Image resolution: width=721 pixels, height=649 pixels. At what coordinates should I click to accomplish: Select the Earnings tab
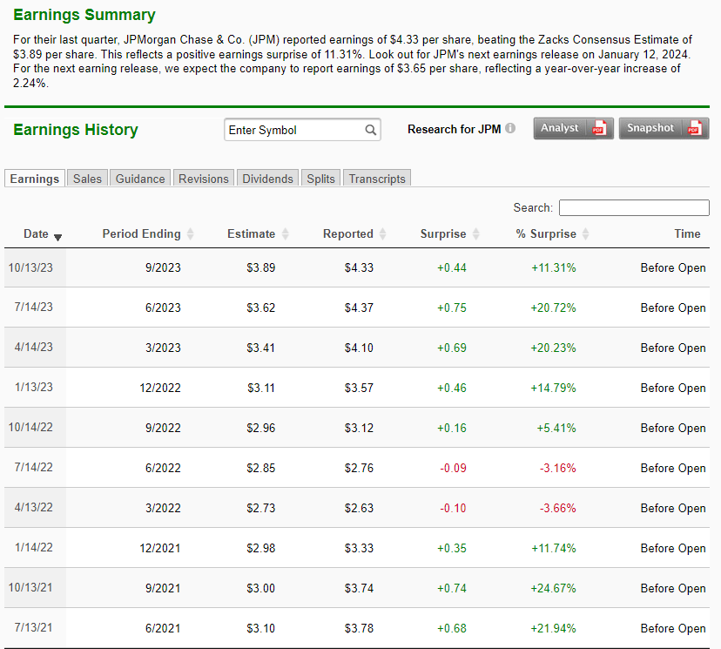tap(35, 179)
